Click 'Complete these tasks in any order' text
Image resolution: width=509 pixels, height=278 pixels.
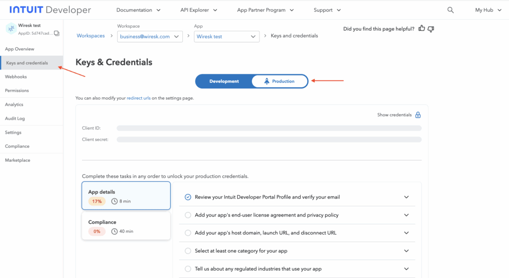coord(165,176)
